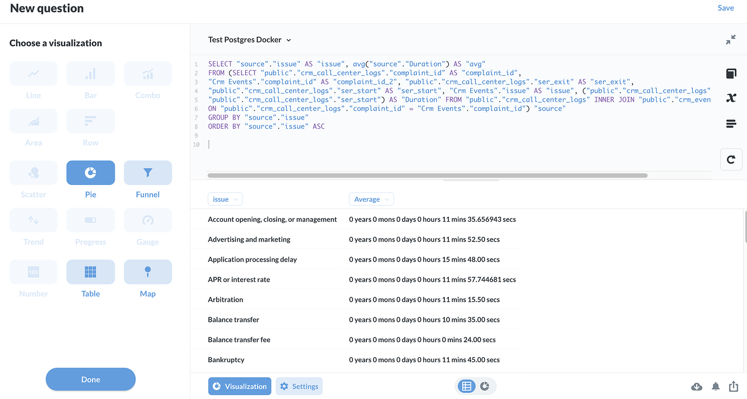Open the SQL variables panel
The width and height of the screenshot is (747, 399).
(731, 98)
